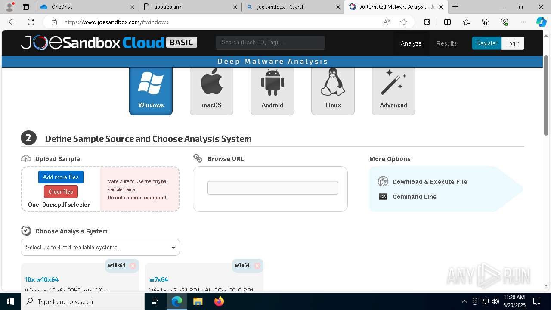Click the Register button

coord(487,43)
